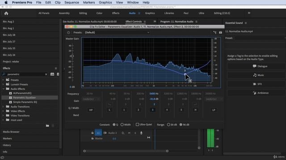Show overflow workspaces with double chevron
Image resolution: width=286 pixels, height=160 pixels.
coord(249,13)
